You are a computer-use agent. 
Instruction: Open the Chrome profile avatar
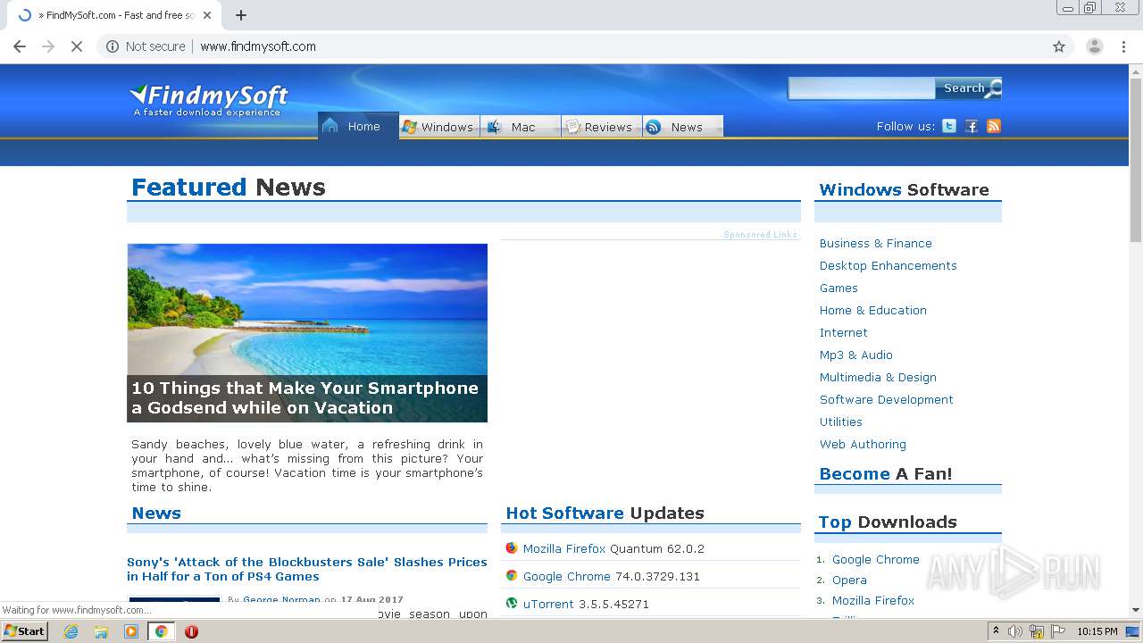1094,46
